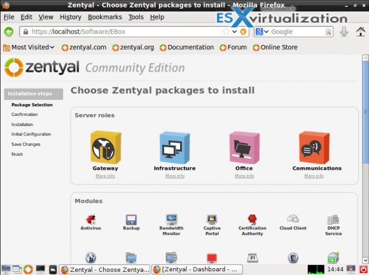Open the URL history dropdown arrow
The height and width of the screenshot is (275, 369).
234,31
